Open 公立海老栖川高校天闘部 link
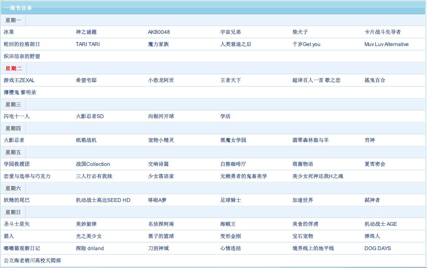 pyautogui.click(x=32, y=260)
